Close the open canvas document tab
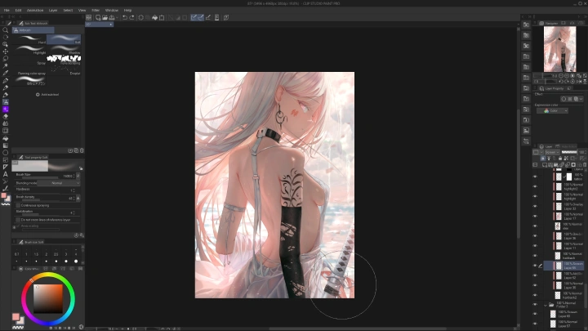Screen dimensions: 588x331 [110, 25]
